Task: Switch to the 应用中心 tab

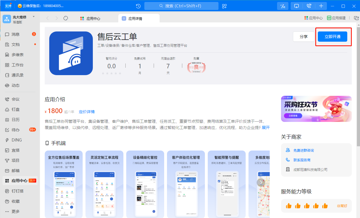Action: point(90,18)
